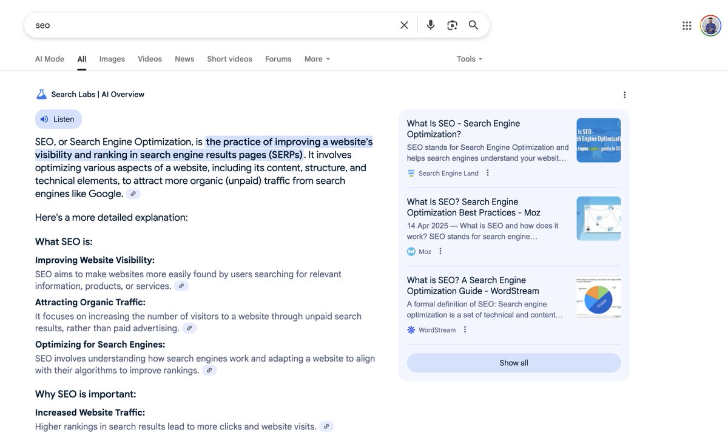Expand options for the Search Engine Land result
The image size is (728, 435).
(x=487, y=172)
